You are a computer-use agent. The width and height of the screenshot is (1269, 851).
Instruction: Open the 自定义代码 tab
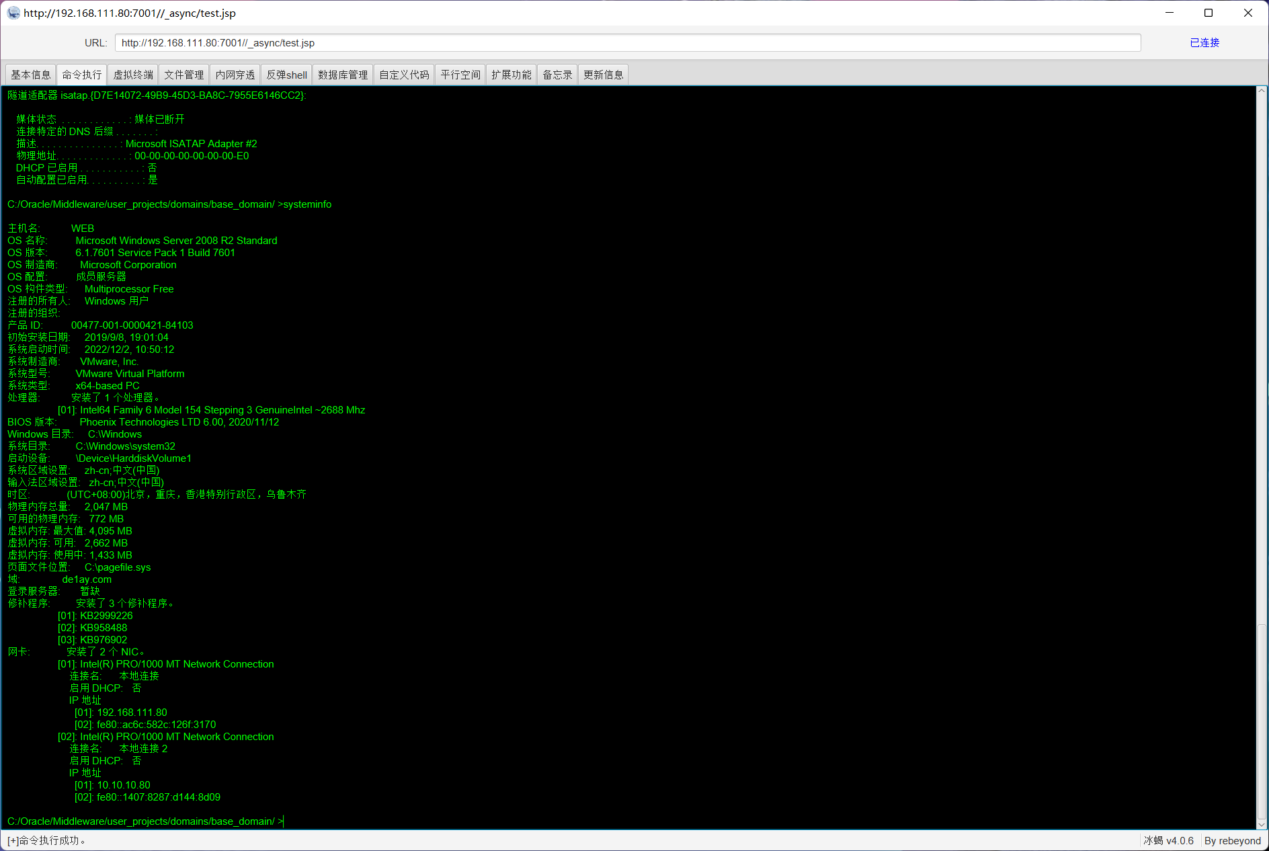point(404,75)
